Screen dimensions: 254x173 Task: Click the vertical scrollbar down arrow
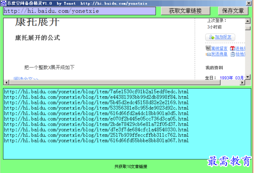click(x=248, y=77)
